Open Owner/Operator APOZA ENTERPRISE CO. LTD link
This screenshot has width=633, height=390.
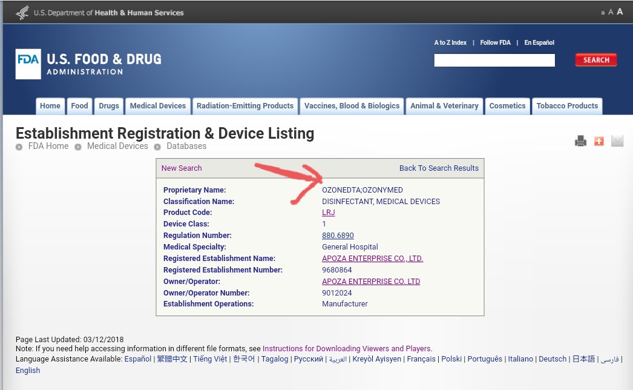371,282
